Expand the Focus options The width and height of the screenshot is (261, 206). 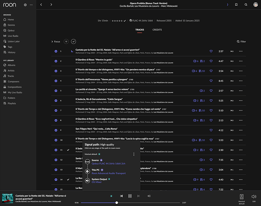point(56,42)
